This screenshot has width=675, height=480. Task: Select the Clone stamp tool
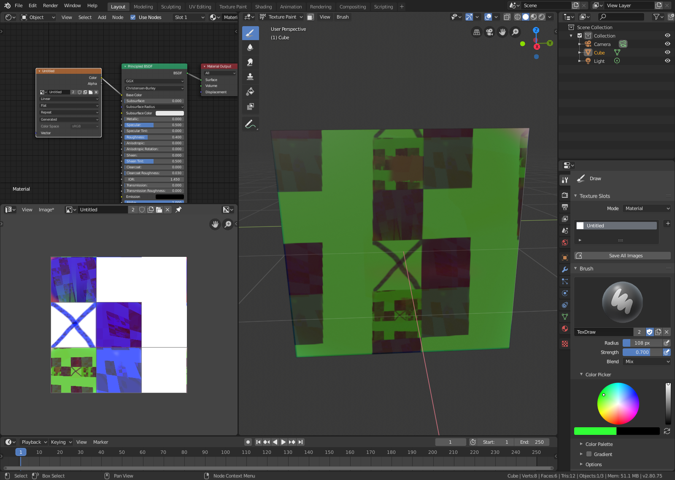coord(250,77)
